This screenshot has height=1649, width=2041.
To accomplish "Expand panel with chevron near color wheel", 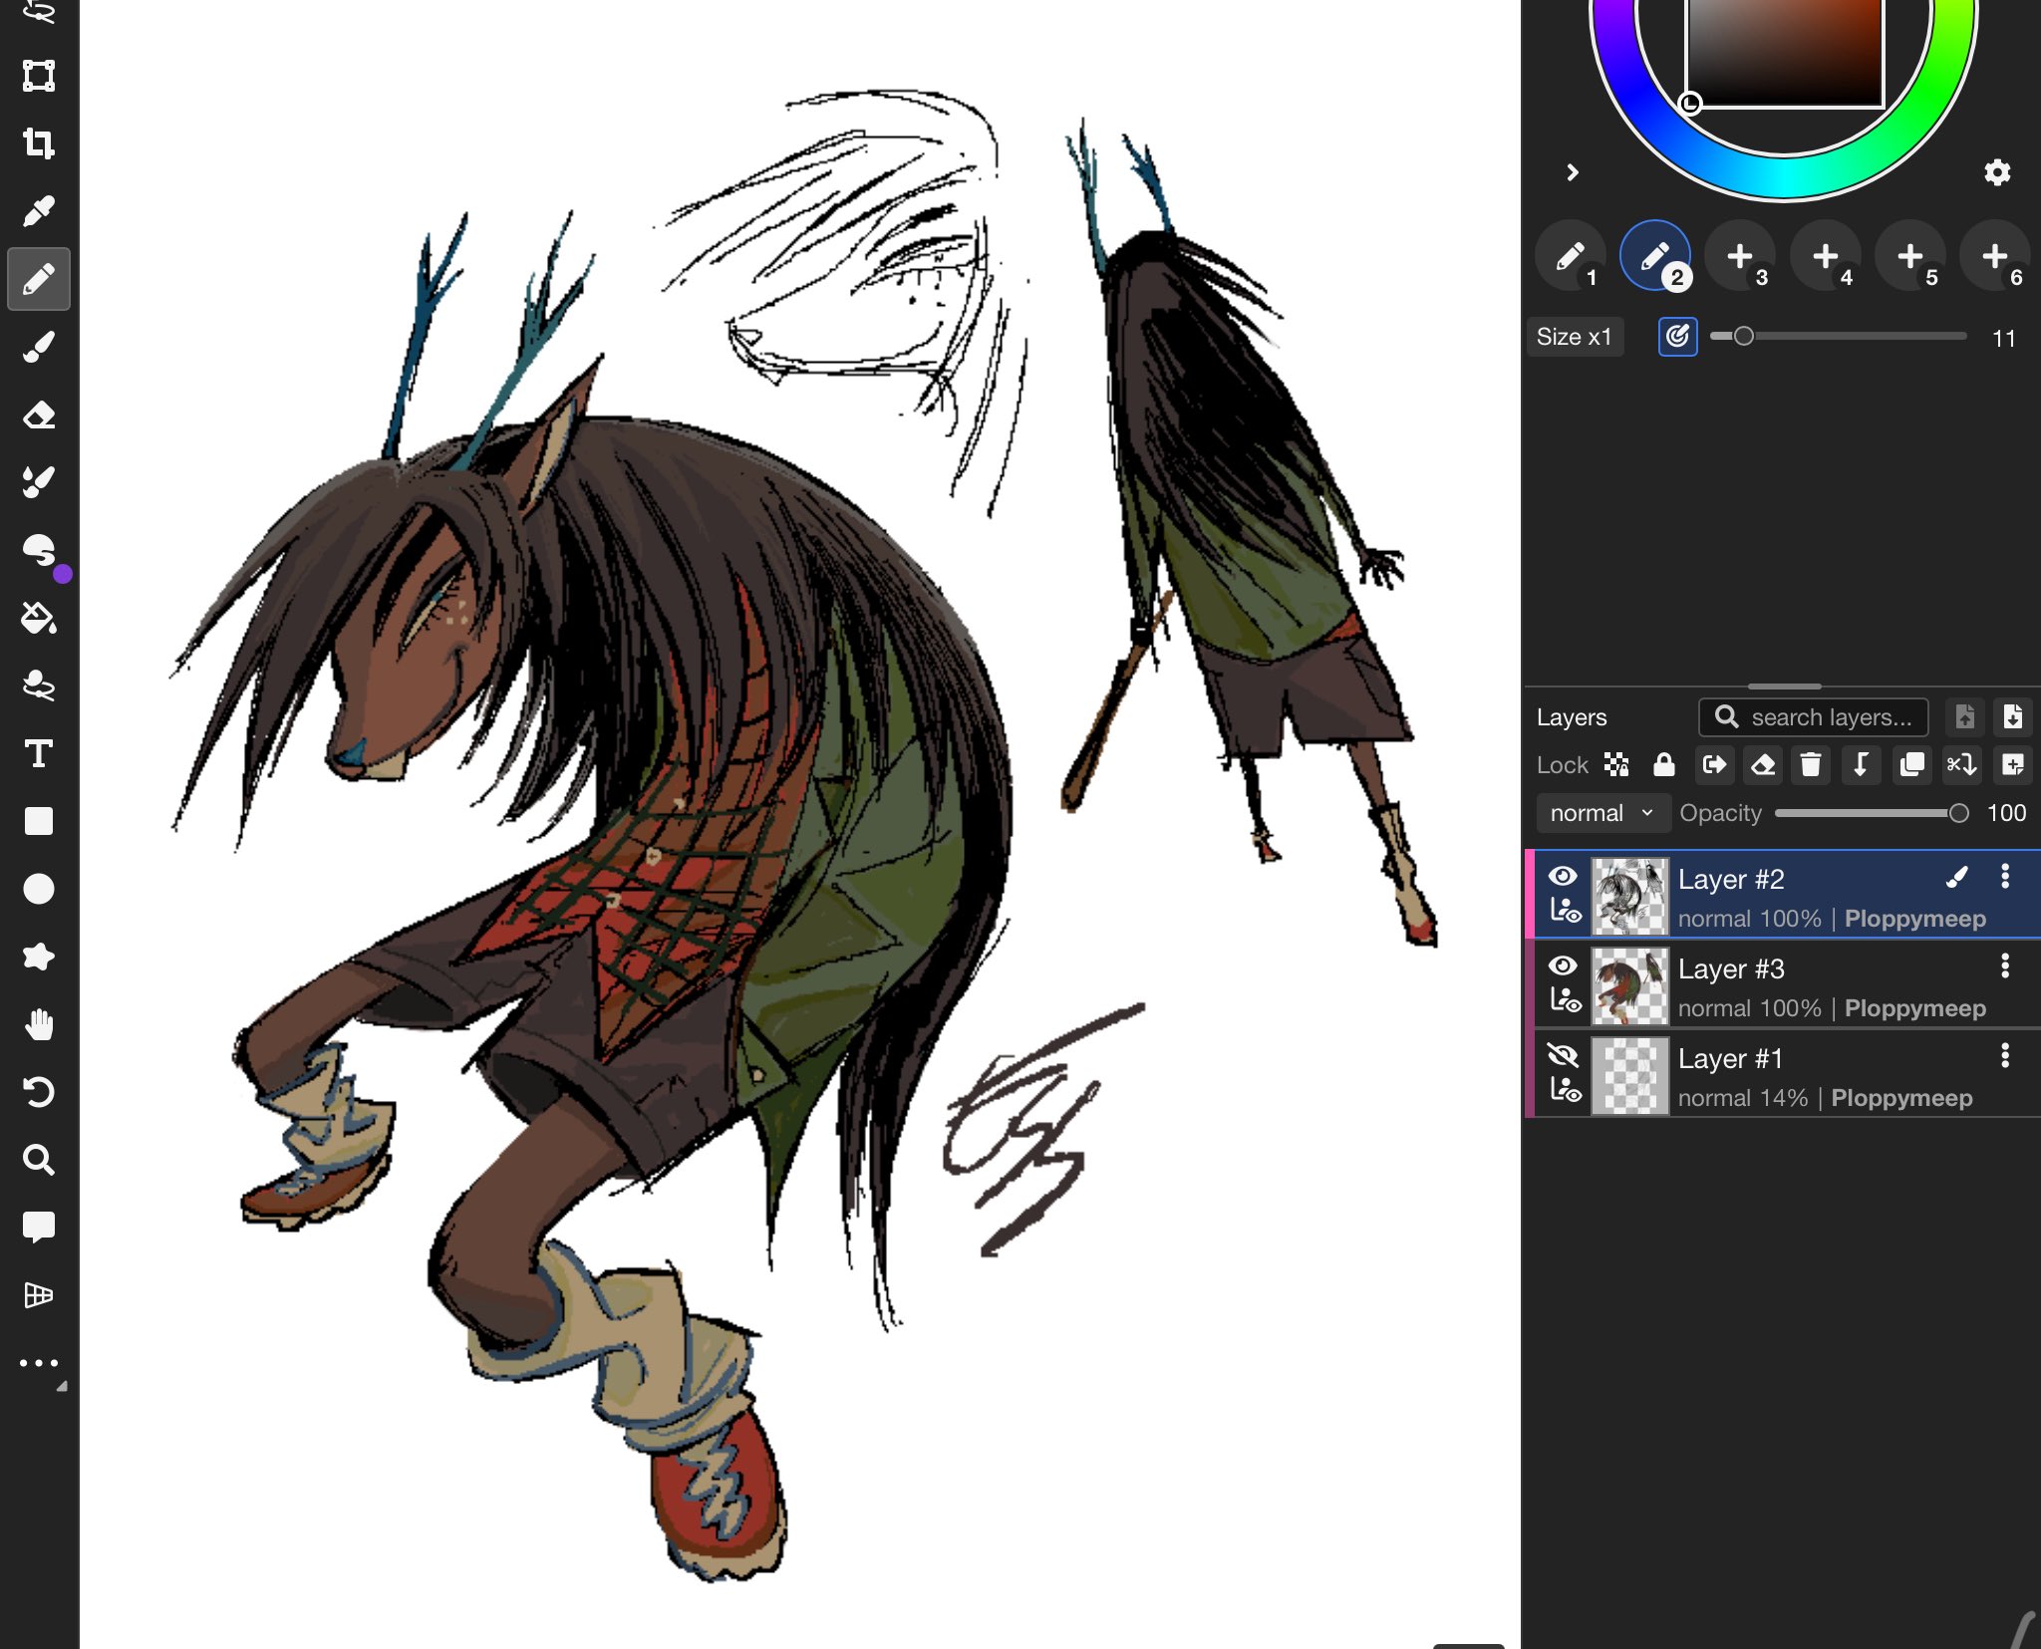I will (1573, 172).
